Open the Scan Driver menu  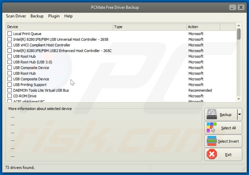pos(16,16)
